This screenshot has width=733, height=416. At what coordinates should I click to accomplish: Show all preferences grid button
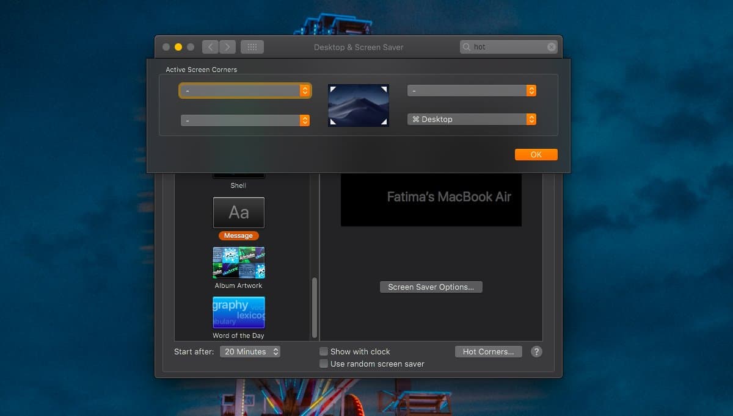tap(252, 47)
